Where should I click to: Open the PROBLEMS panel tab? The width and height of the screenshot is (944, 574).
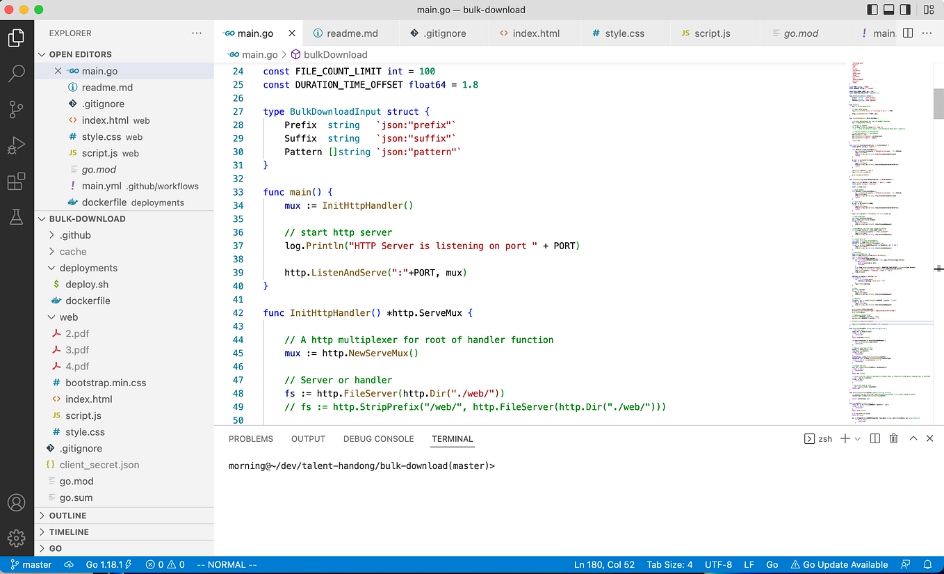(x=250, y=438)
